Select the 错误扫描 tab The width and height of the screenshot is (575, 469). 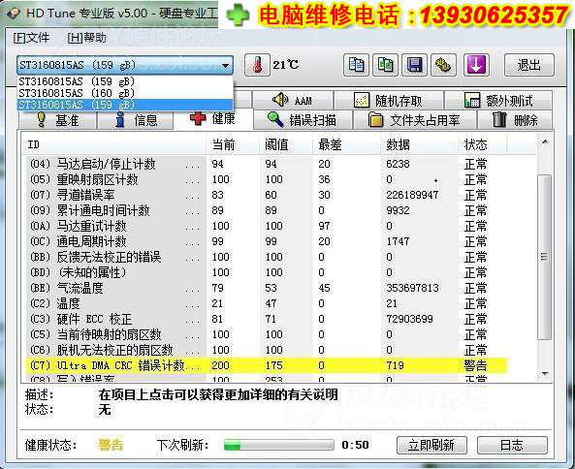click(303, 120)
